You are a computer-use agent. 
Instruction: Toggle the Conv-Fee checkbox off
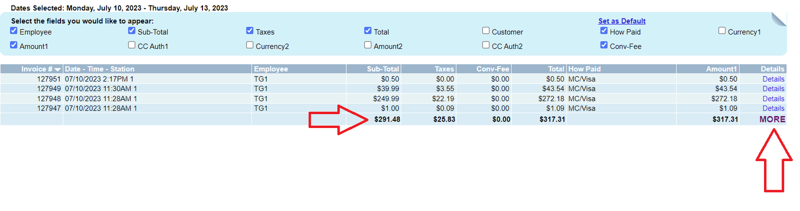pos(603,45)
